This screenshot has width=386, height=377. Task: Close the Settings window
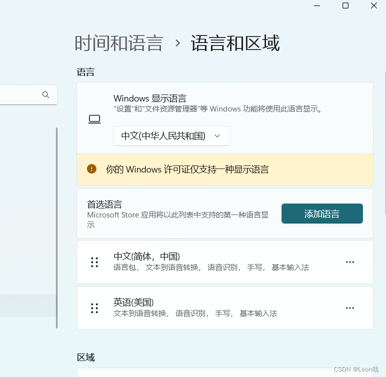pos(374,5)
